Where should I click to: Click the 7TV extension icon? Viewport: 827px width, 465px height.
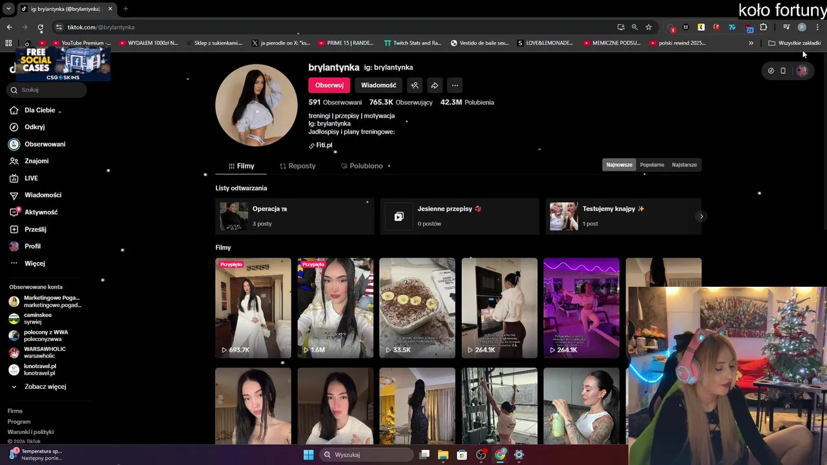[x=732, y=27]
